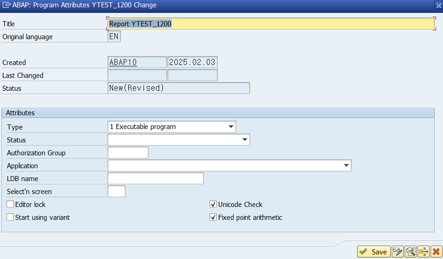Close the Program Attributes dialog window
This screenshot has height=259, width=443.
coord(439,6)
